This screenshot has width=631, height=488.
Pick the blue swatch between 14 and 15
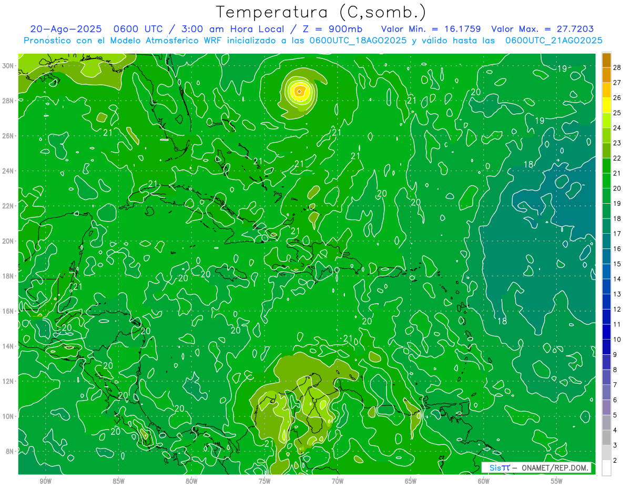coord(606,271)
